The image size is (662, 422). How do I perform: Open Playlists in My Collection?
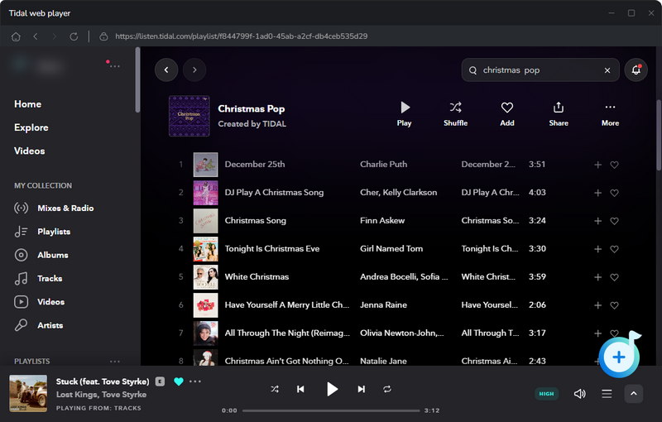point(42,232)
